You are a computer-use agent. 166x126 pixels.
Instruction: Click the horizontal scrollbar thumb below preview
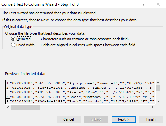[26, 107]
